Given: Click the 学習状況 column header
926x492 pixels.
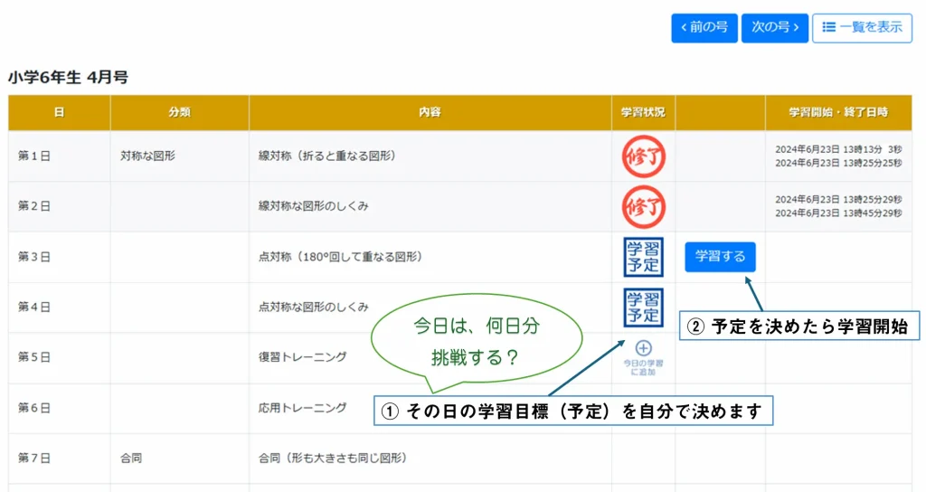Looking at the screenshot, I should 643,113.
